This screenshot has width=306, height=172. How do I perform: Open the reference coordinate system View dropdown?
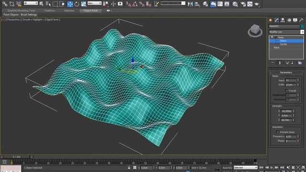coord(95,3)
